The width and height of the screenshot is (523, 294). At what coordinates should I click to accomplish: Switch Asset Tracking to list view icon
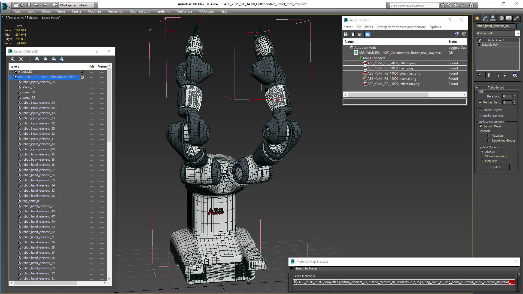pos(353,34)
